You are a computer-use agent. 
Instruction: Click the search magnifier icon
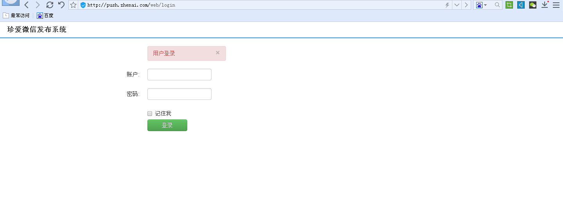click(x=497, y=5)
